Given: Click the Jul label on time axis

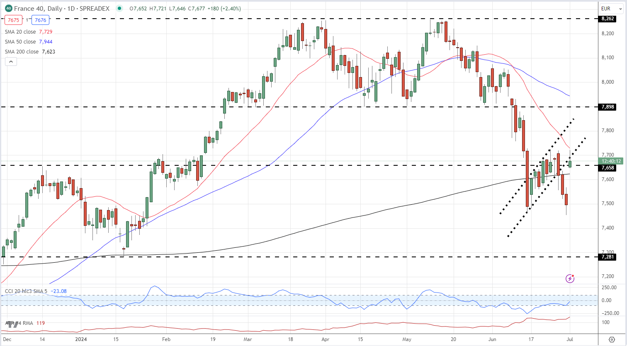Looking at the screenshot, I should click(x=570, y=339).
